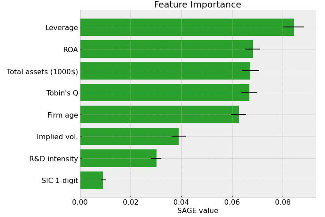
Task: Click the Total assets (1000$) label
Action: coord(42,72)
